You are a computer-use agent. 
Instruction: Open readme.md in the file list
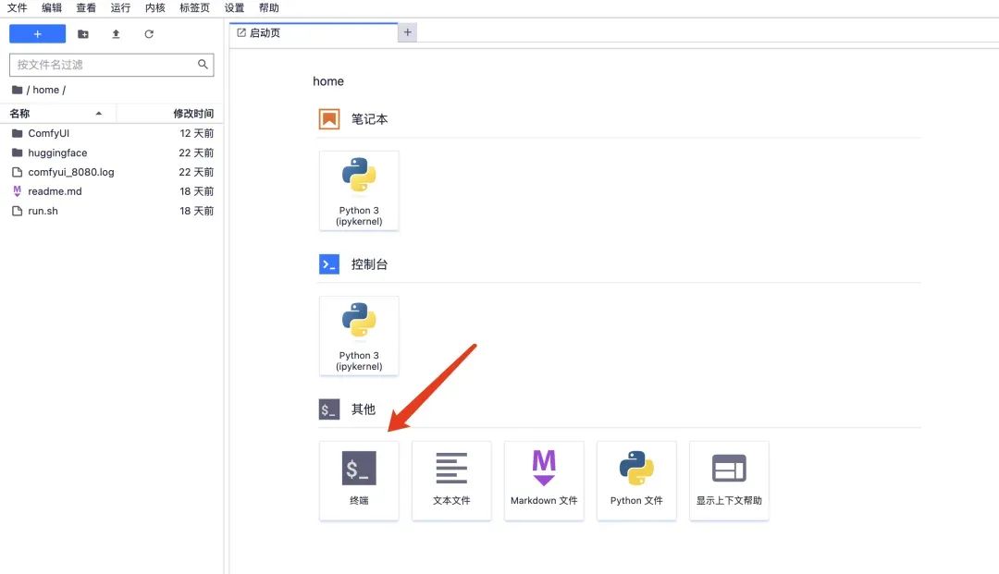point(55,191)
